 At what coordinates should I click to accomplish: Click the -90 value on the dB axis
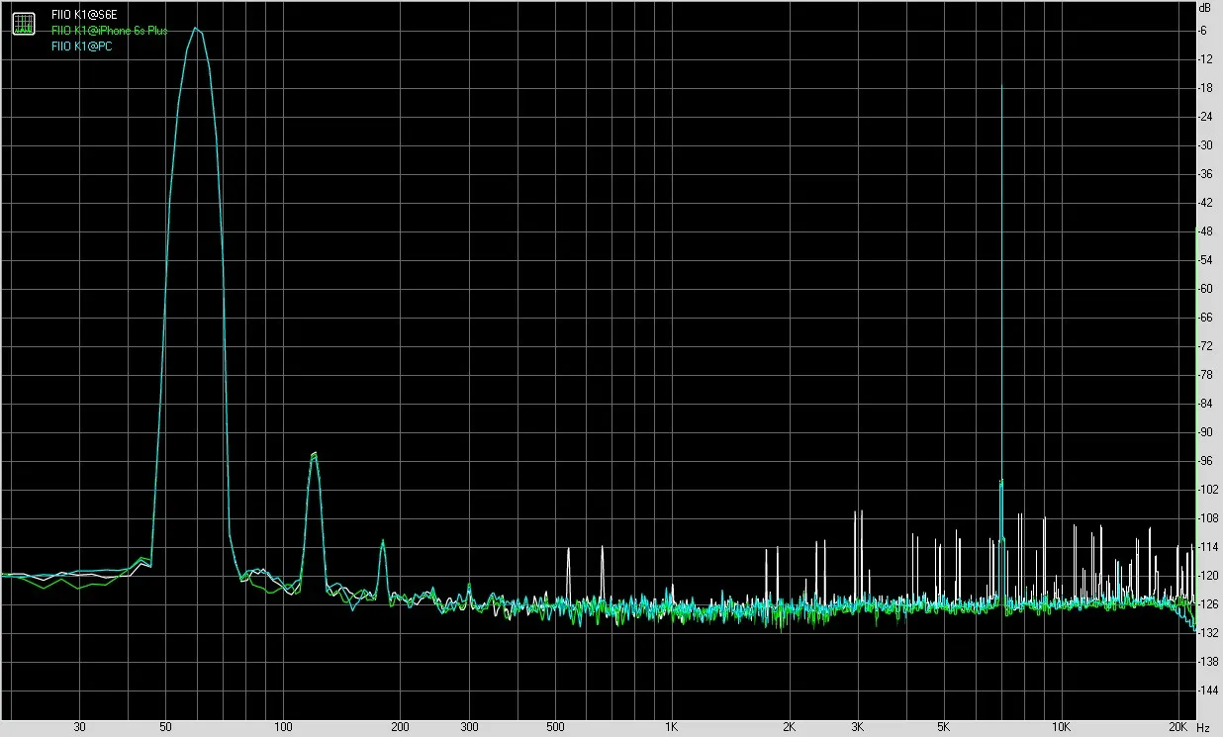[x=1205, y=432]
